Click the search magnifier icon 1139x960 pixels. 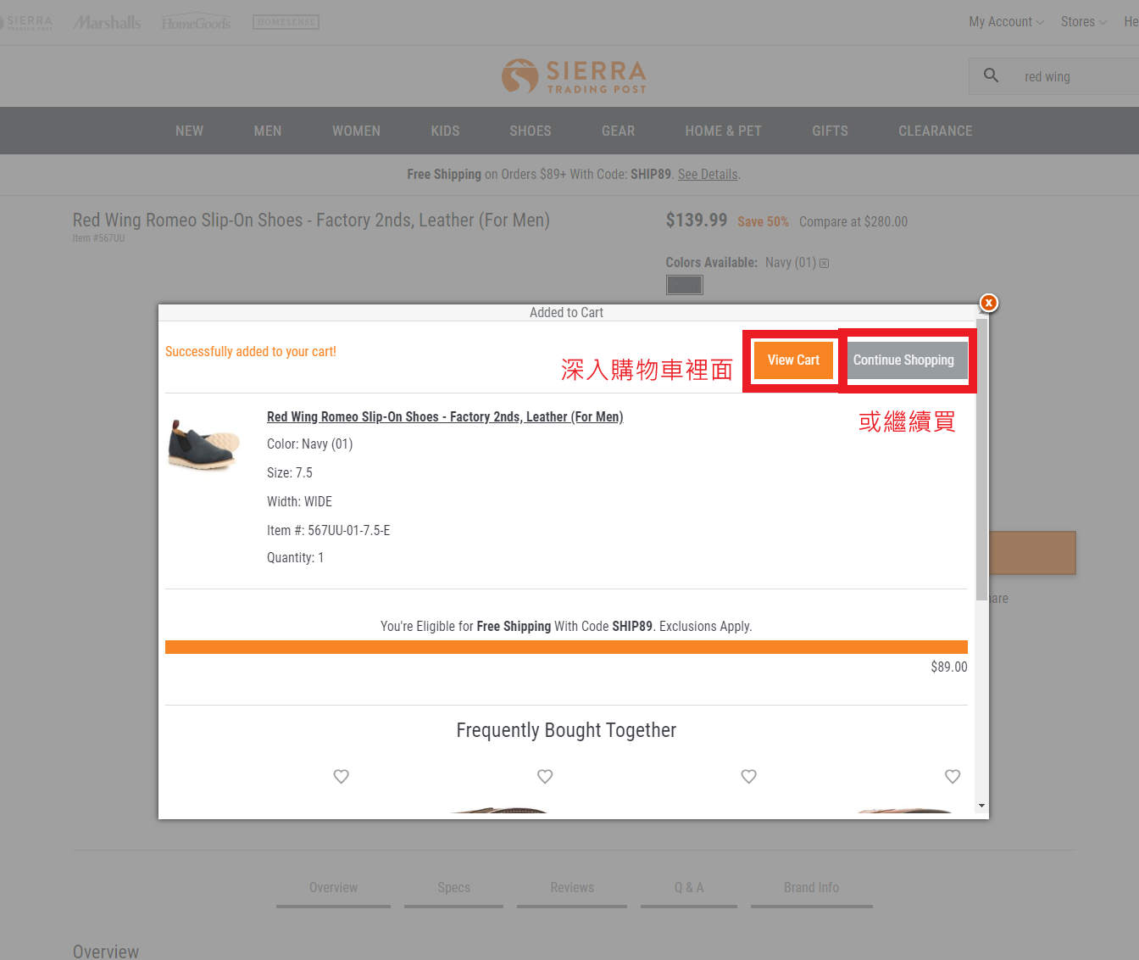pyautogui.click(x=991, y=75)
